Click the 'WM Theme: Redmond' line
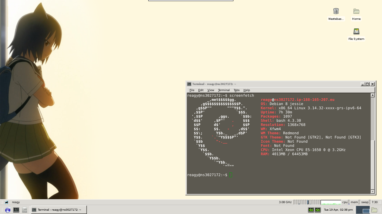 280,133
